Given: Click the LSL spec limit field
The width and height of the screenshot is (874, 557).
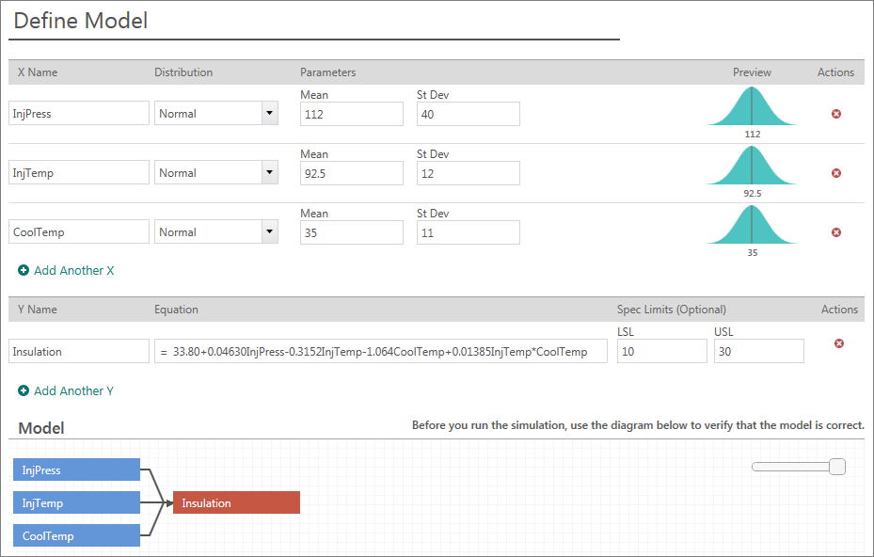Looking at the screenshot, I should point(661,351).
